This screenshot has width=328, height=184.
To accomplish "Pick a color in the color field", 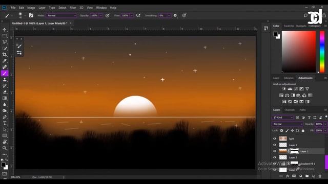I will point(299,52).
